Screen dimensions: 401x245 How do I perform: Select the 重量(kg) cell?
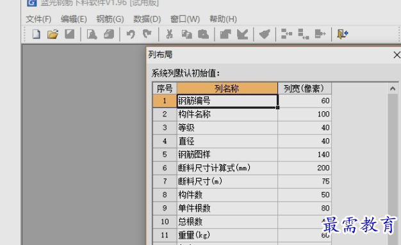(x=227, y=235)
